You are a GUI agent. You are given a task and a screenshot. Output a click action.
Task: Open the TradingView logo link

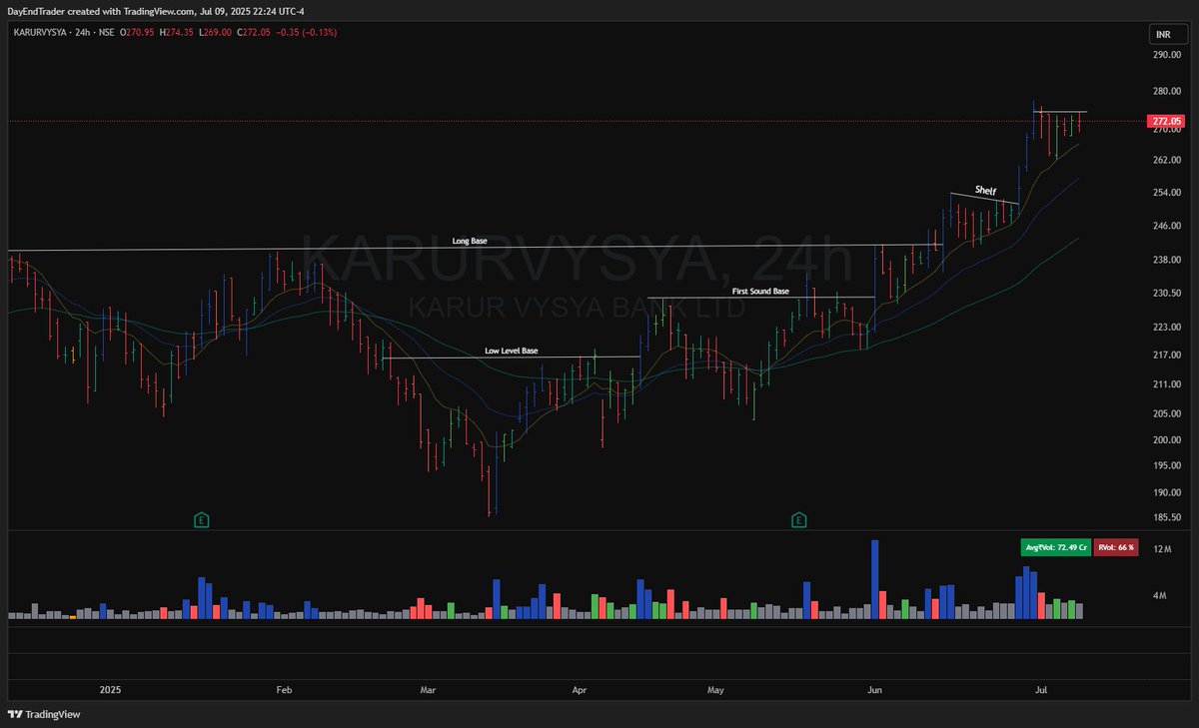pos(43,714)
